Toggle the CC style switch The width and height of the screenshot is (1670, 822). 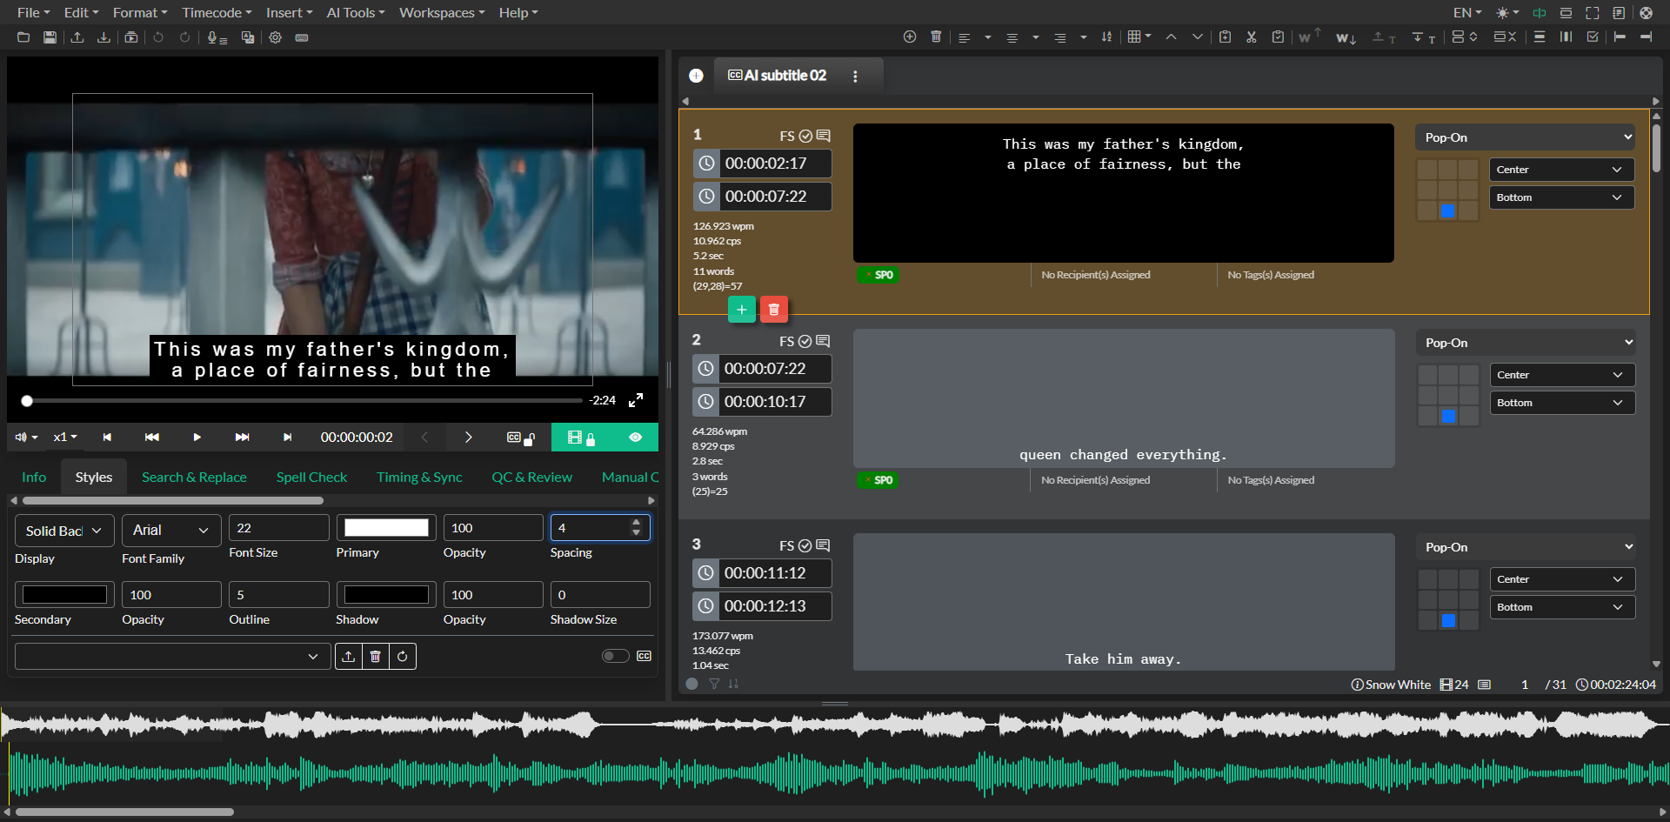(x=615, y=656)
